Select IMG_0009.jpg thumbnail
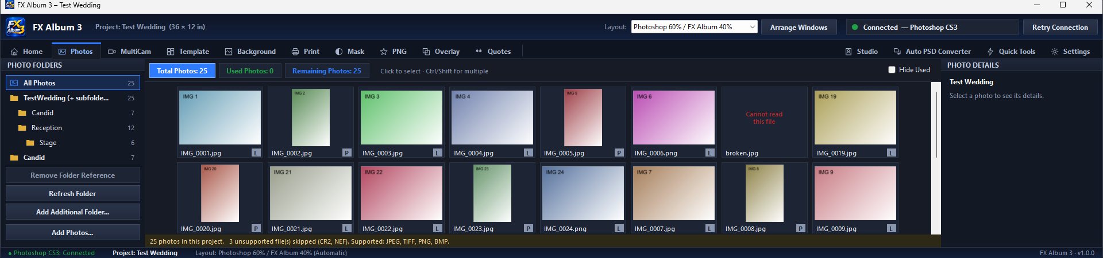Screen dimensions: 1103x258 click(x=855, y=198)
